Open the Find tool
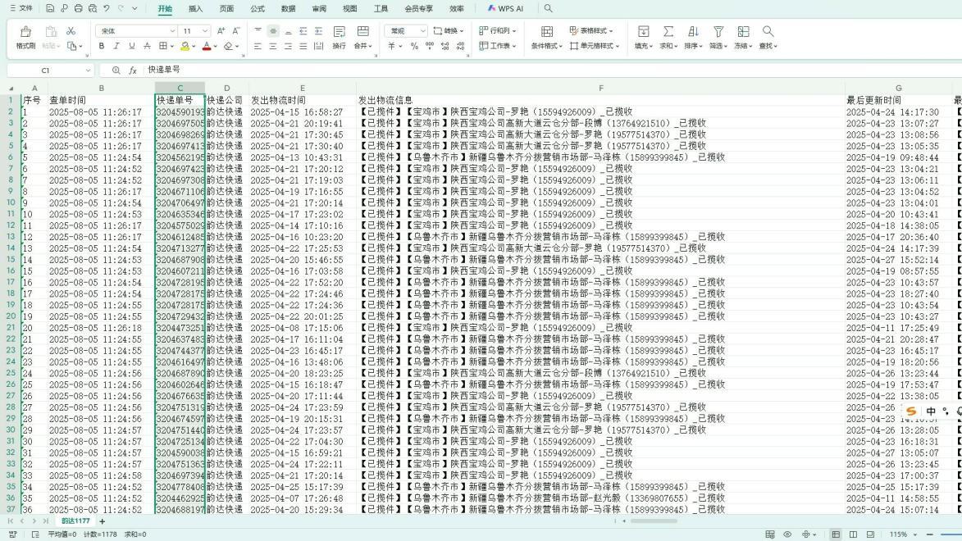 768,31
